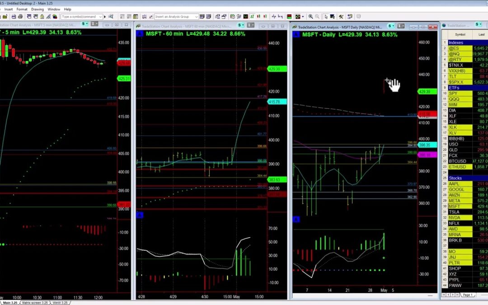Viewport: 488px width, 305px height.
Task: Select the BTCUSD symbol in the watchlist
Action: (x=460, y=161)
